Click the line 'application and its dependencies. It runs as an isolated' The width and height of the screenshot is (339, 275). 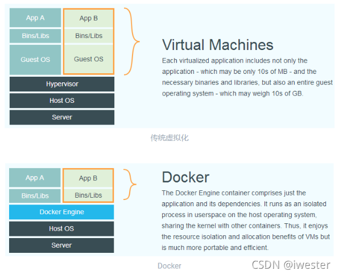[x=244, y=204]
